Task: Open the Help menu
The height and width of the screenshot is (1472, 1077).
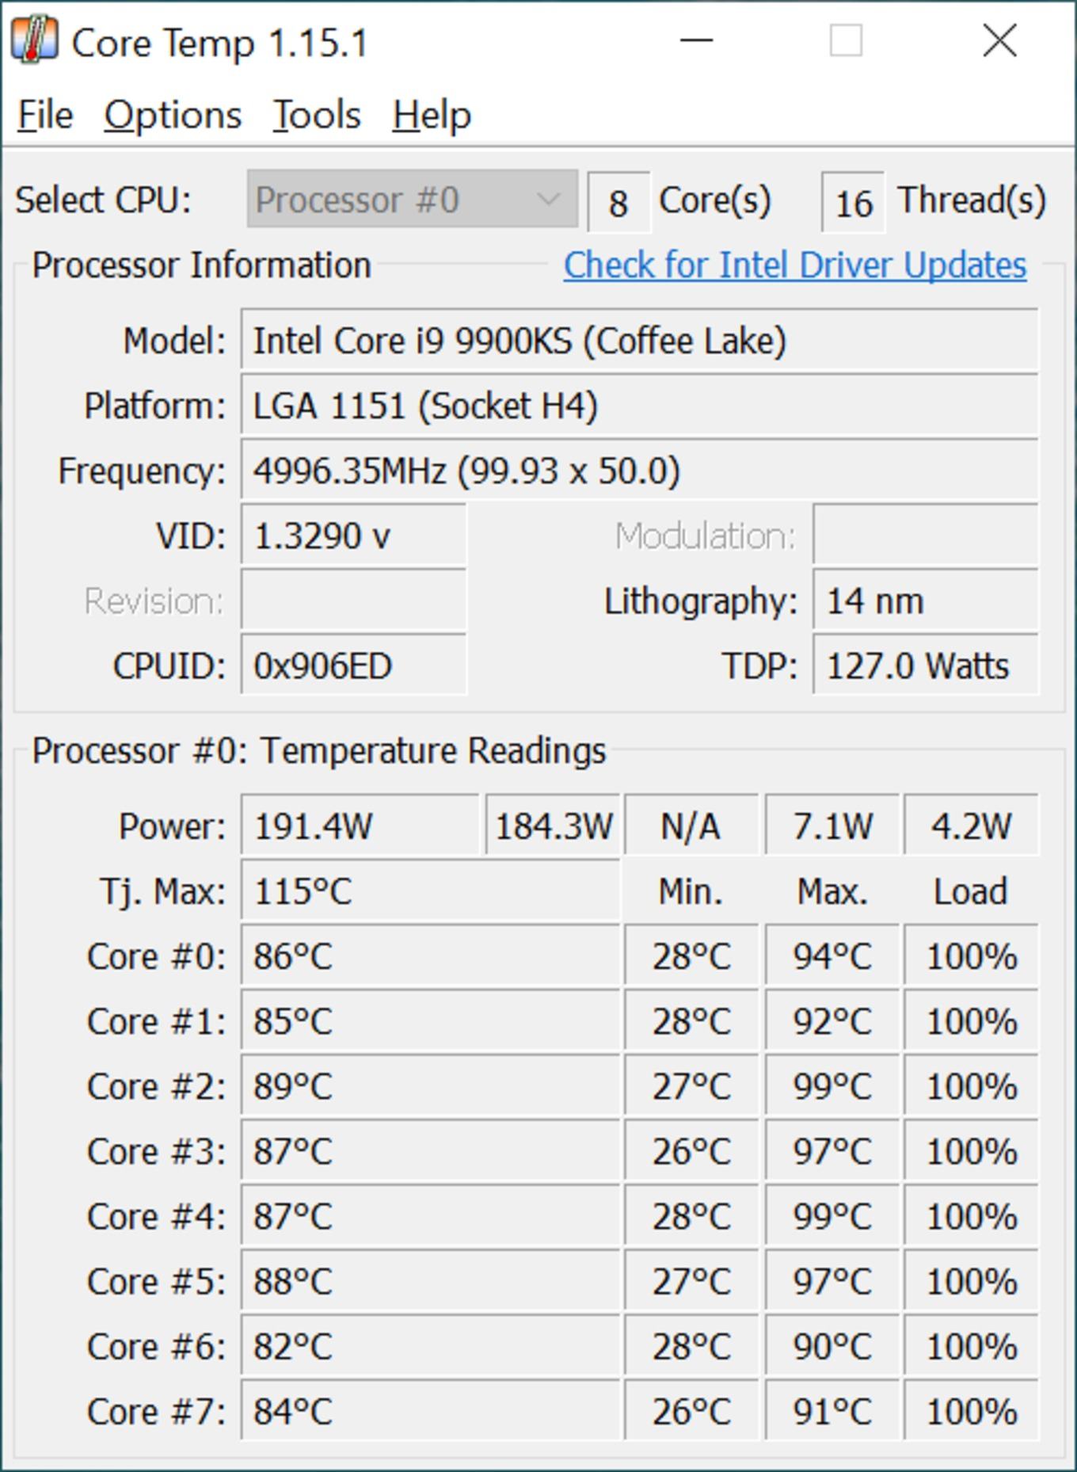Action: (432, 116)
